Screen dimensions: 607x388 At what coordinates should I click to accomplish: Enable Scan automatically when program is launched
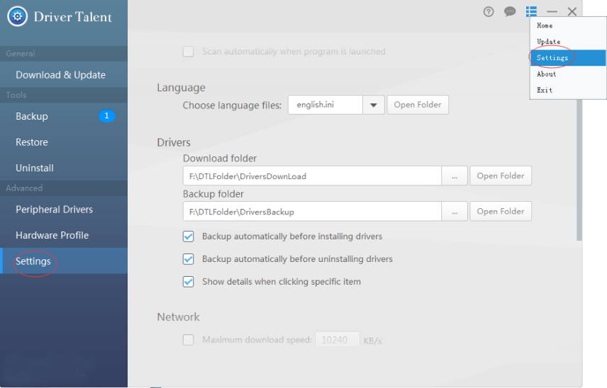[188, 52]
